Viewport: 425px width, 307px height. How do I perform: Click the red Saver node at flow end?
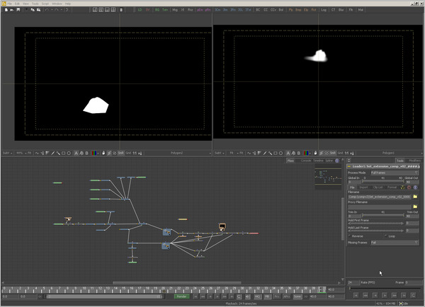pyautogui.click(x=254, y=233)
